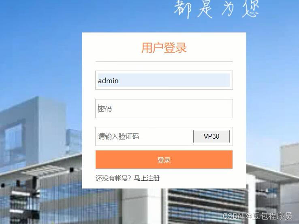Image resolution: width=299 pixels, height=224 pixels.
Task: Click the orange 登录 login button
Action: pyautogui.click(x=164, y=159)
